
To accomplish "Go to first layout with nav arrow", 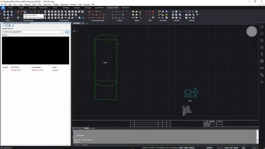I will (73, 128).
